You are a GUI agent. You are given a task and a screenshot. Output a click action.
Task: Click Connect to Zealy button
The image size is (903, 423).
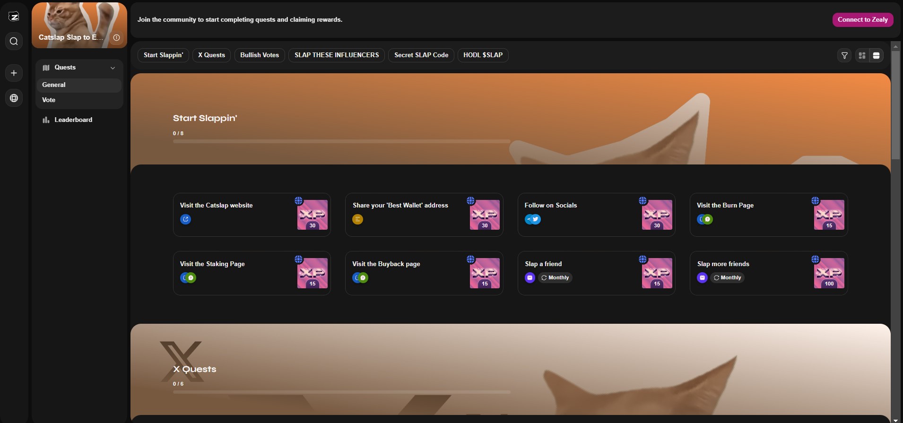[x=863, y=19]
